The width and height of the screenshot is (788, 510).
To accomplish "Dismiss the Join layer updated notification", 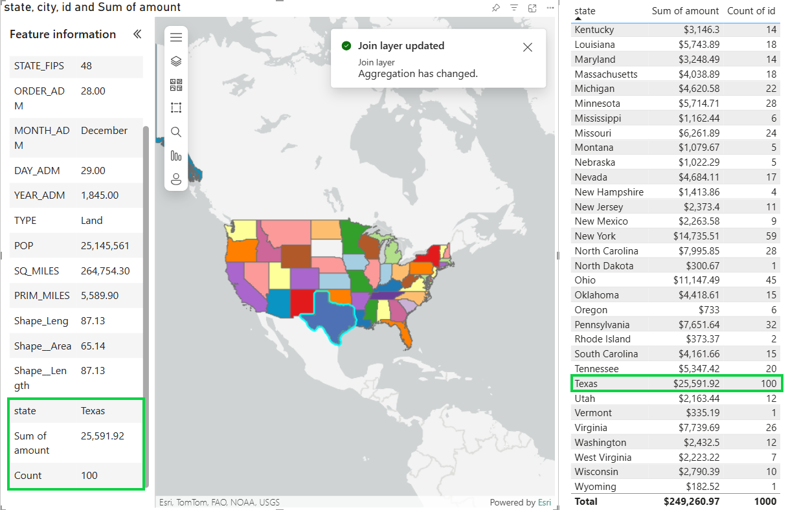I will click(x=527, y=47).
